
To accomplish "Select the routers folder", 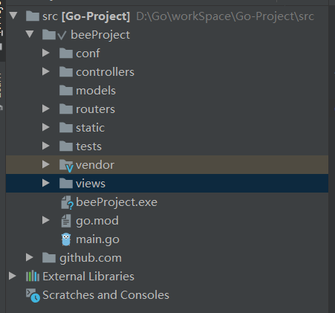I will point(95,109).
